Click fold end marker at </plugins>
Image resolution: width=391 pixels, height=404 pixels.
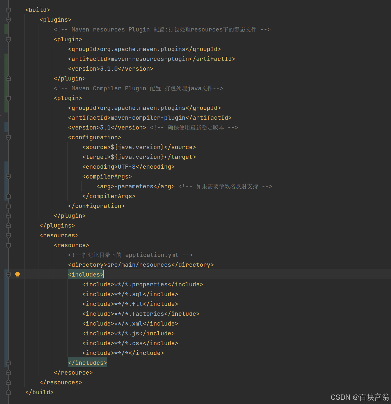pyautogui.click(x=9, y=226)
